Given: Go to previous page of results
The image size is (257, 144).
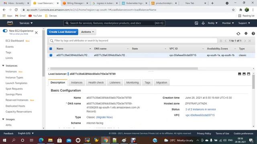Looking at the screenshot, I should coord(226,41).
